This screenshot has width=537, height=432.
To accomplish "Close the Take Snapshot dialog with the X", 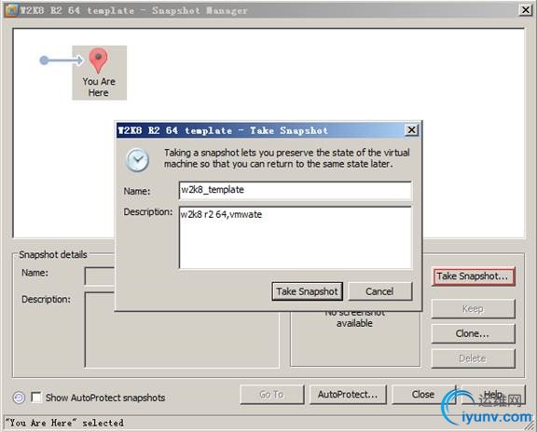I will (x=411, y=130).
